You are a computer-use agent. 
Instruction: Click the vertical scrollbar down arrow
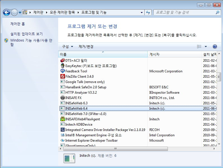click(x=219, y=144)
